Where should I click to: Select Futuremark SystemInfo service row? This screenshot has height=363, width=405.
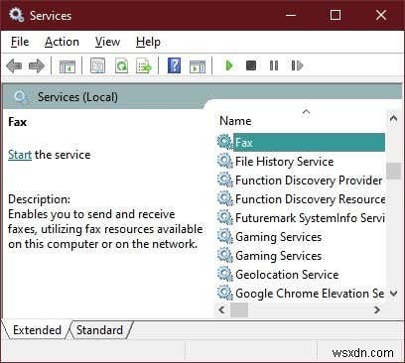tap(301, 218)
